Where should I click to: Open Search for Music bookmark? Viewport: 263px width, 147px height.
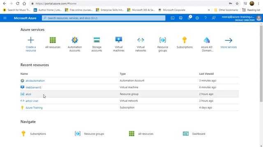click(x=16, y=10)
